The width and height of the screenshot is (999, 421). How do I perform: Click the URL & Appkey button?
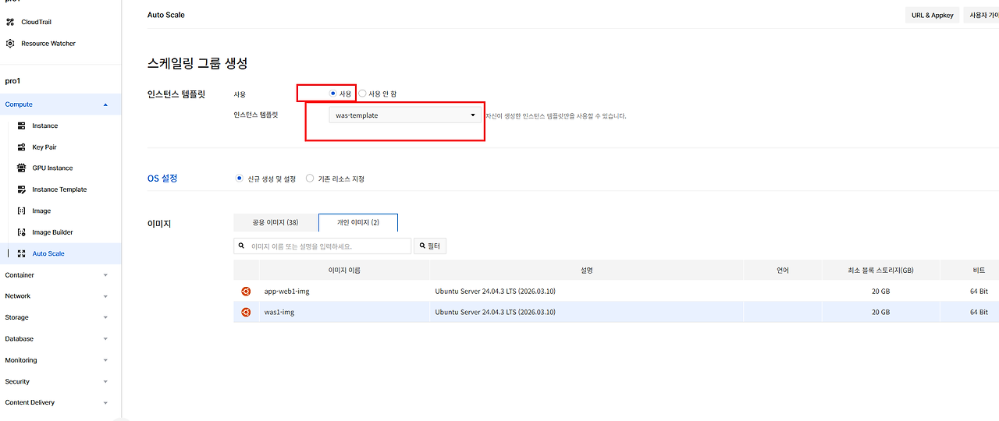click(x=933, y=15)
